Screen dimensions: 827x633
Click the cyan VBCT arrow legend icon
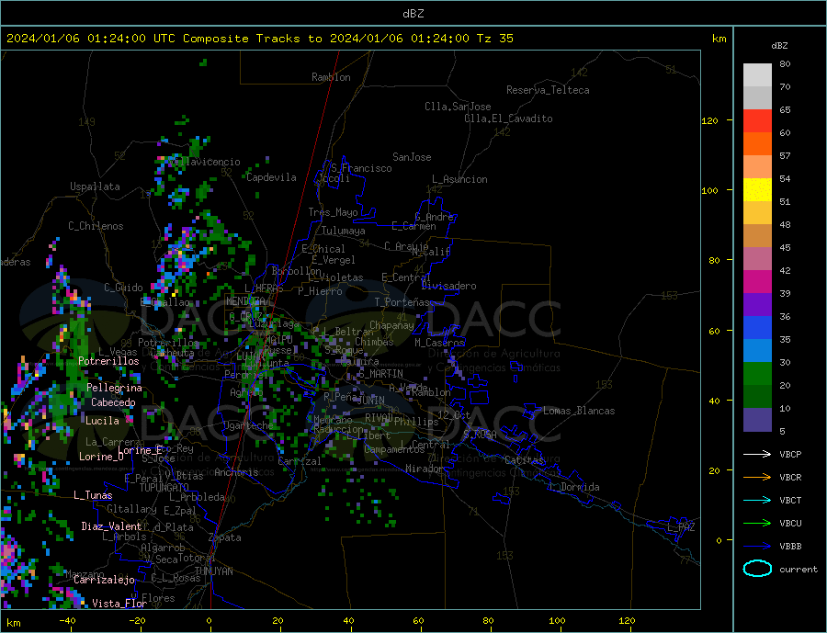757,500
